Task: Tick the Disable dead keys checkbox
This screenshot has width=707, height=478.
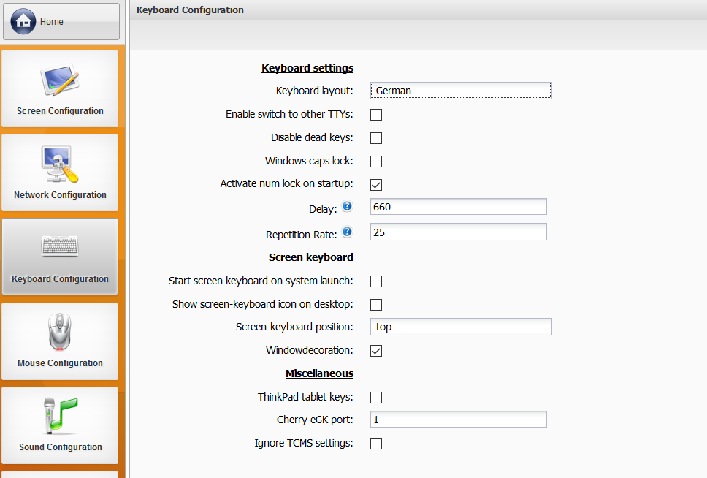Action: pos(376,138)
